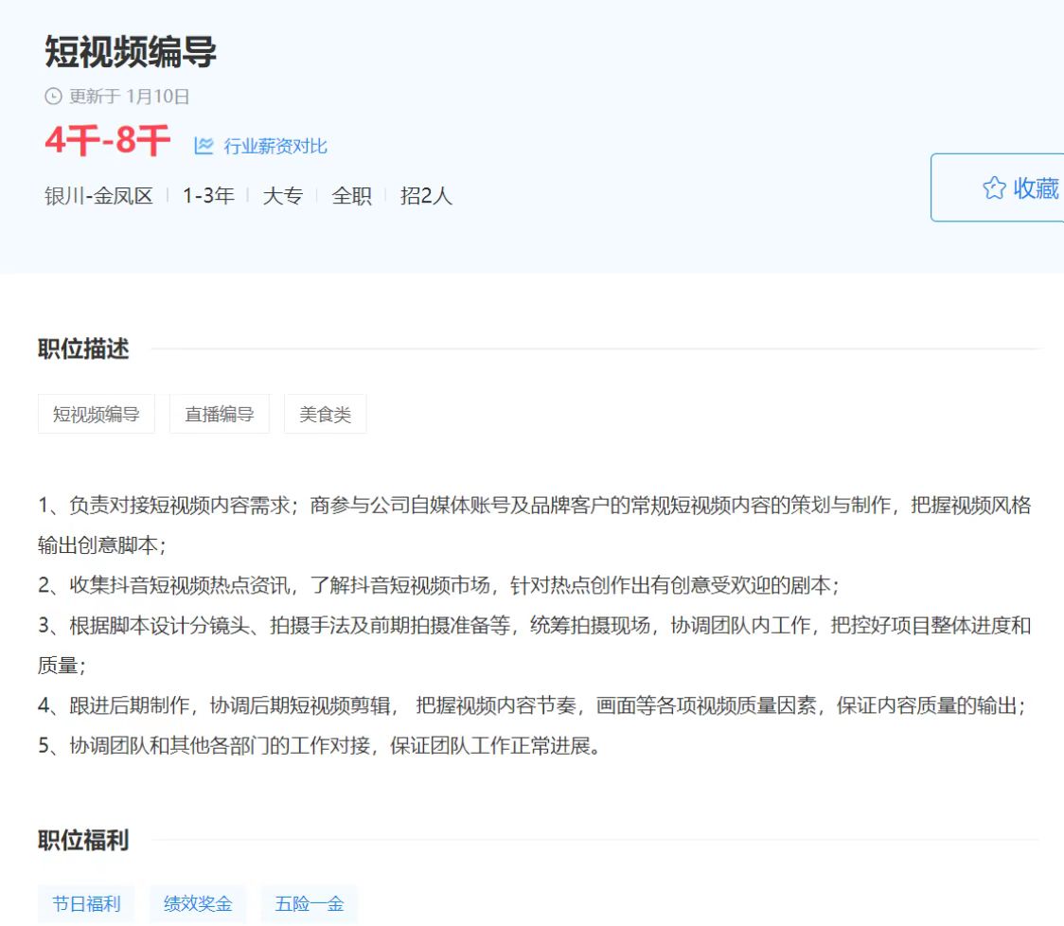
Task: Click the 银川-金凤区 location text
Action: [98, 196]
